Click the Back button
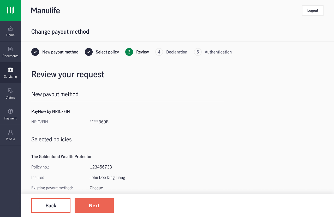 (x=51, y=206)
